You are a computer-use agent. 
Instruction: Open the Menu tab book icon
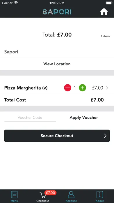[14, 195]
